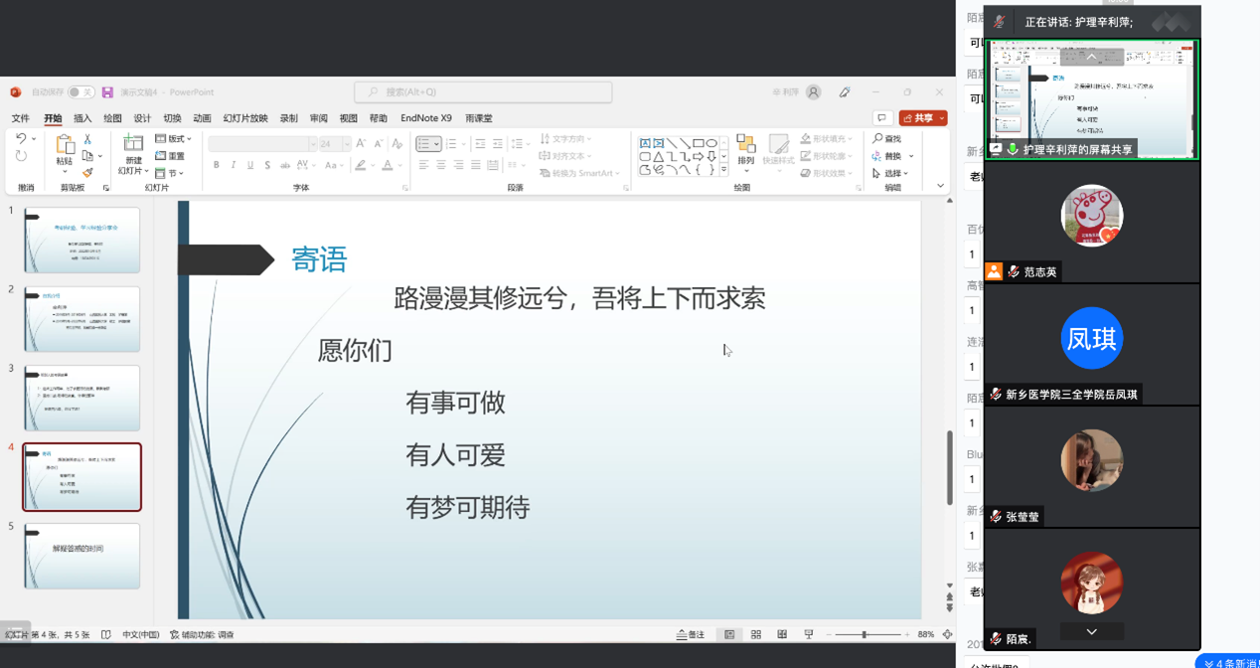Open the Arrange (排列) tool

[746, 150]
